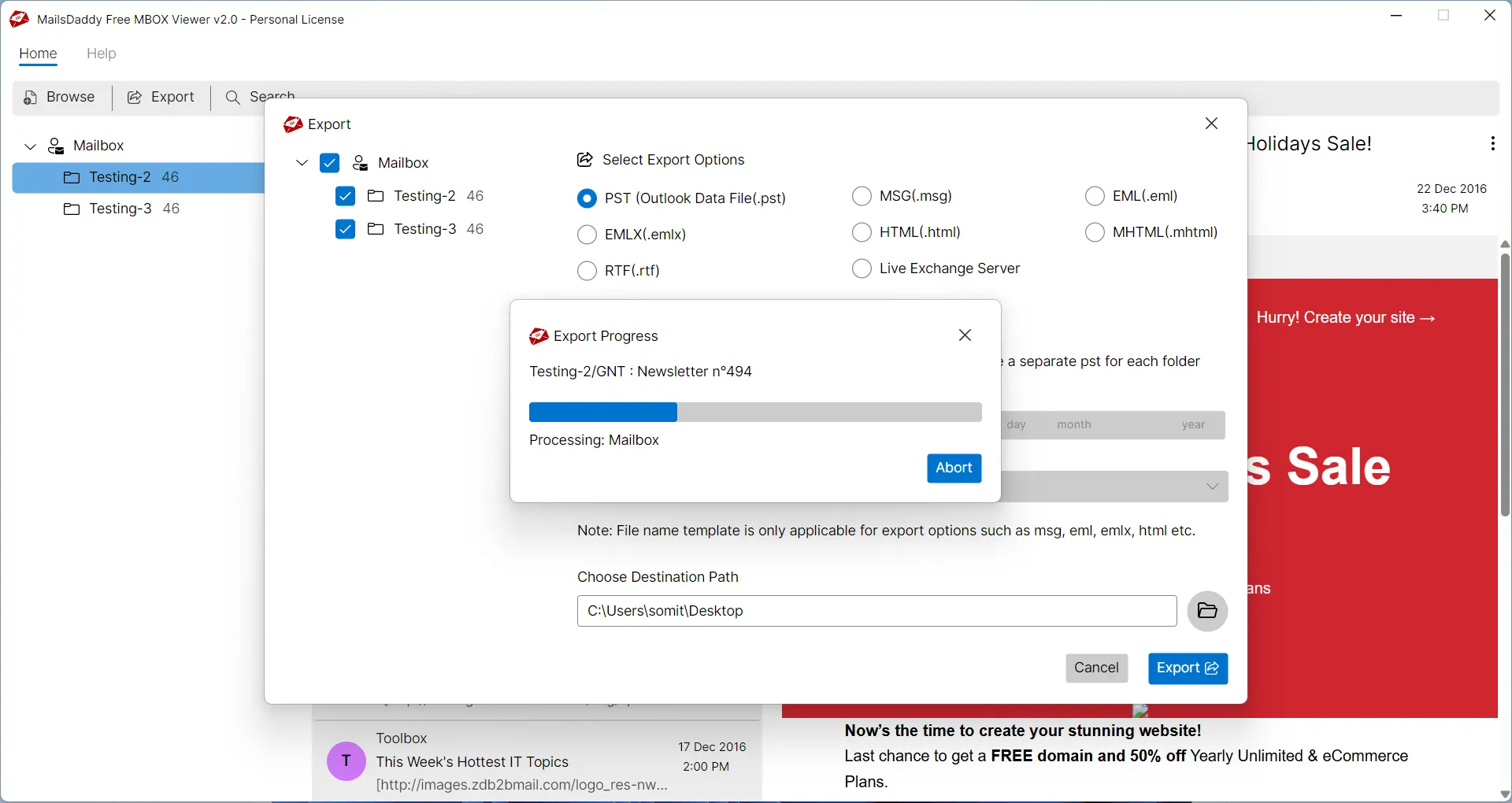Select the EML(.eml) export format
The image size is (1512, 803).
coord(1095,196)
